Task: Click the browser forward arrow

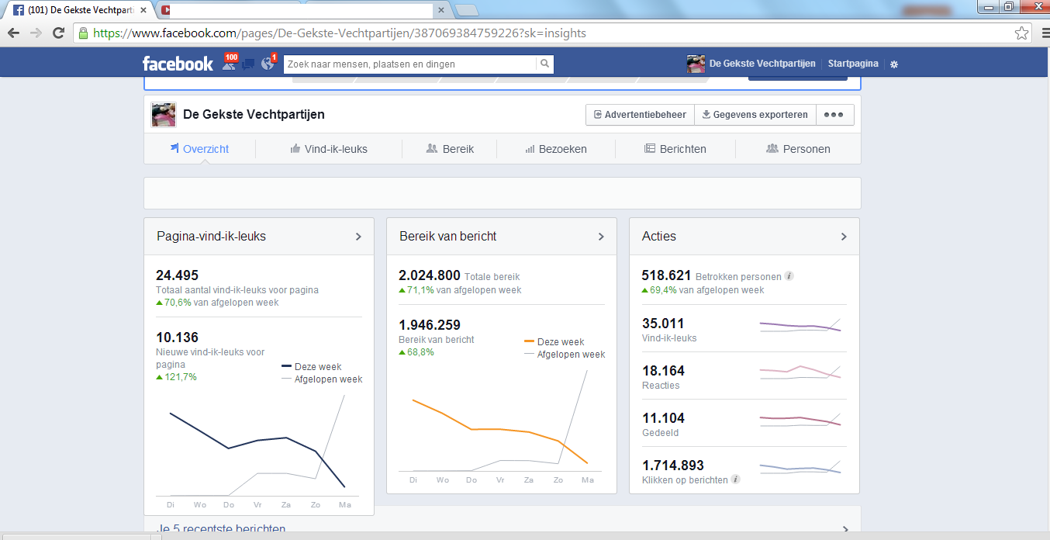Action: [x=36, y=33]
